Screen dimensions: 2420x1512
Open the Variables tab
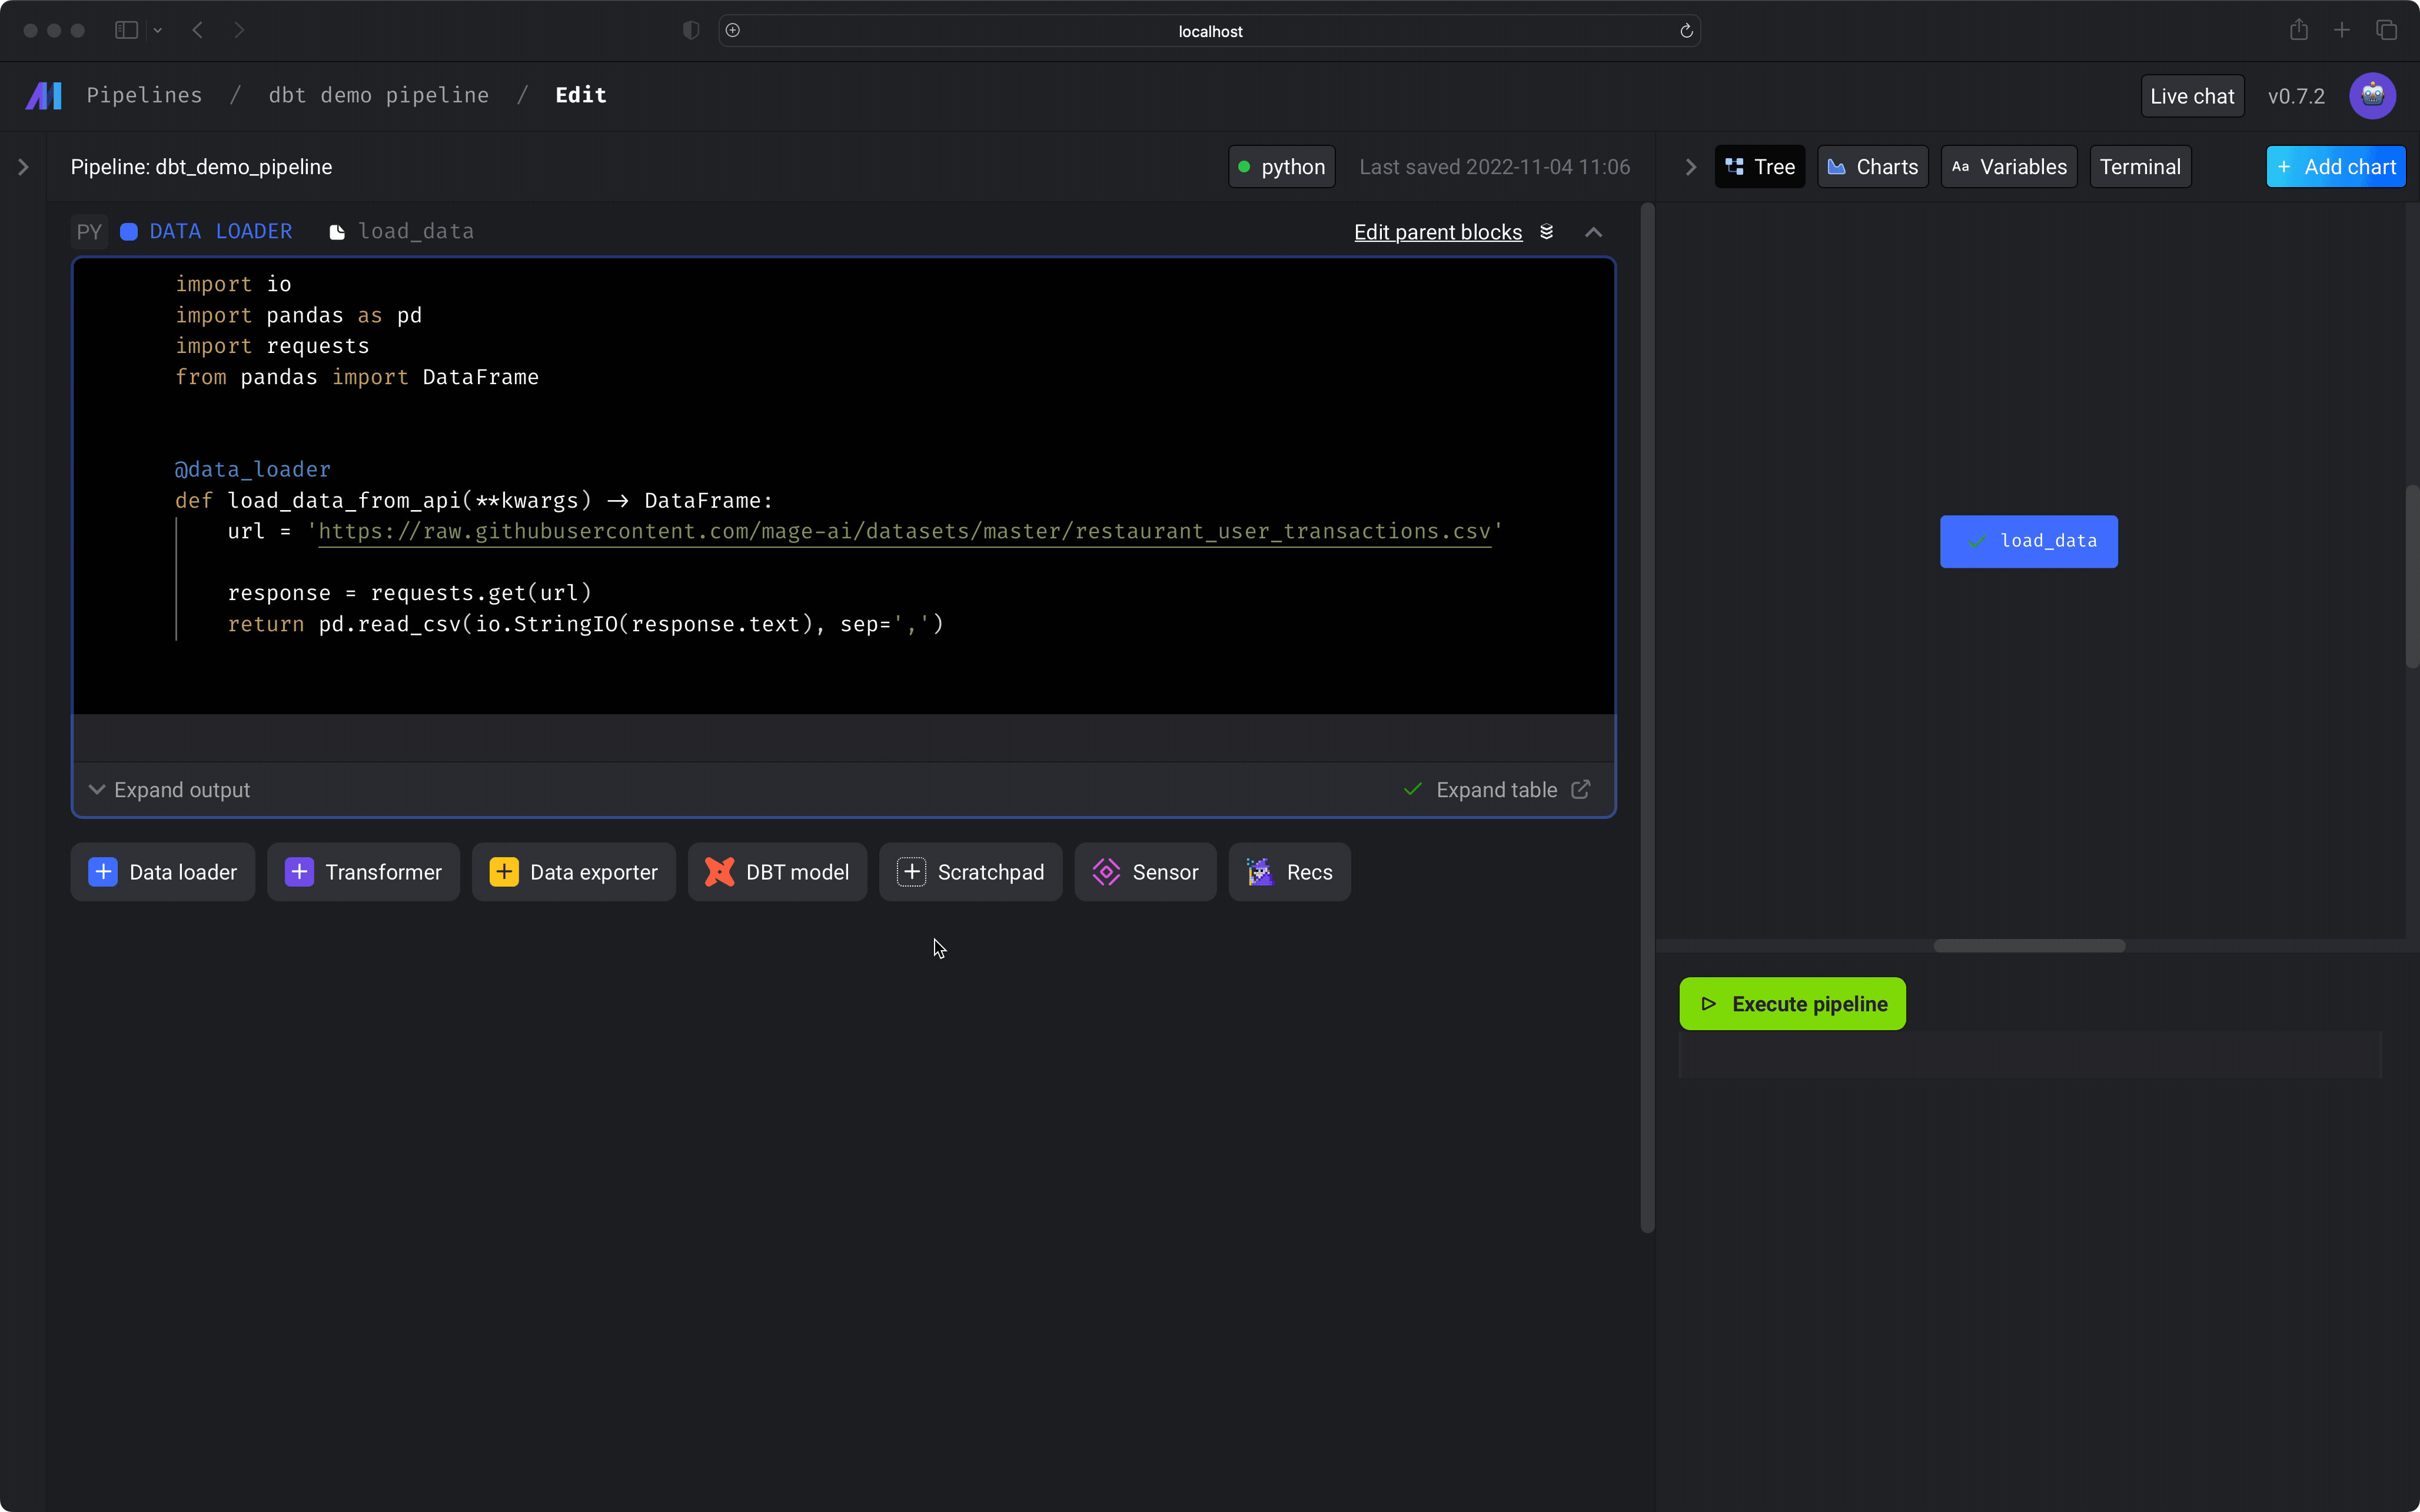pyautogui.click(x=2008, y=167)
